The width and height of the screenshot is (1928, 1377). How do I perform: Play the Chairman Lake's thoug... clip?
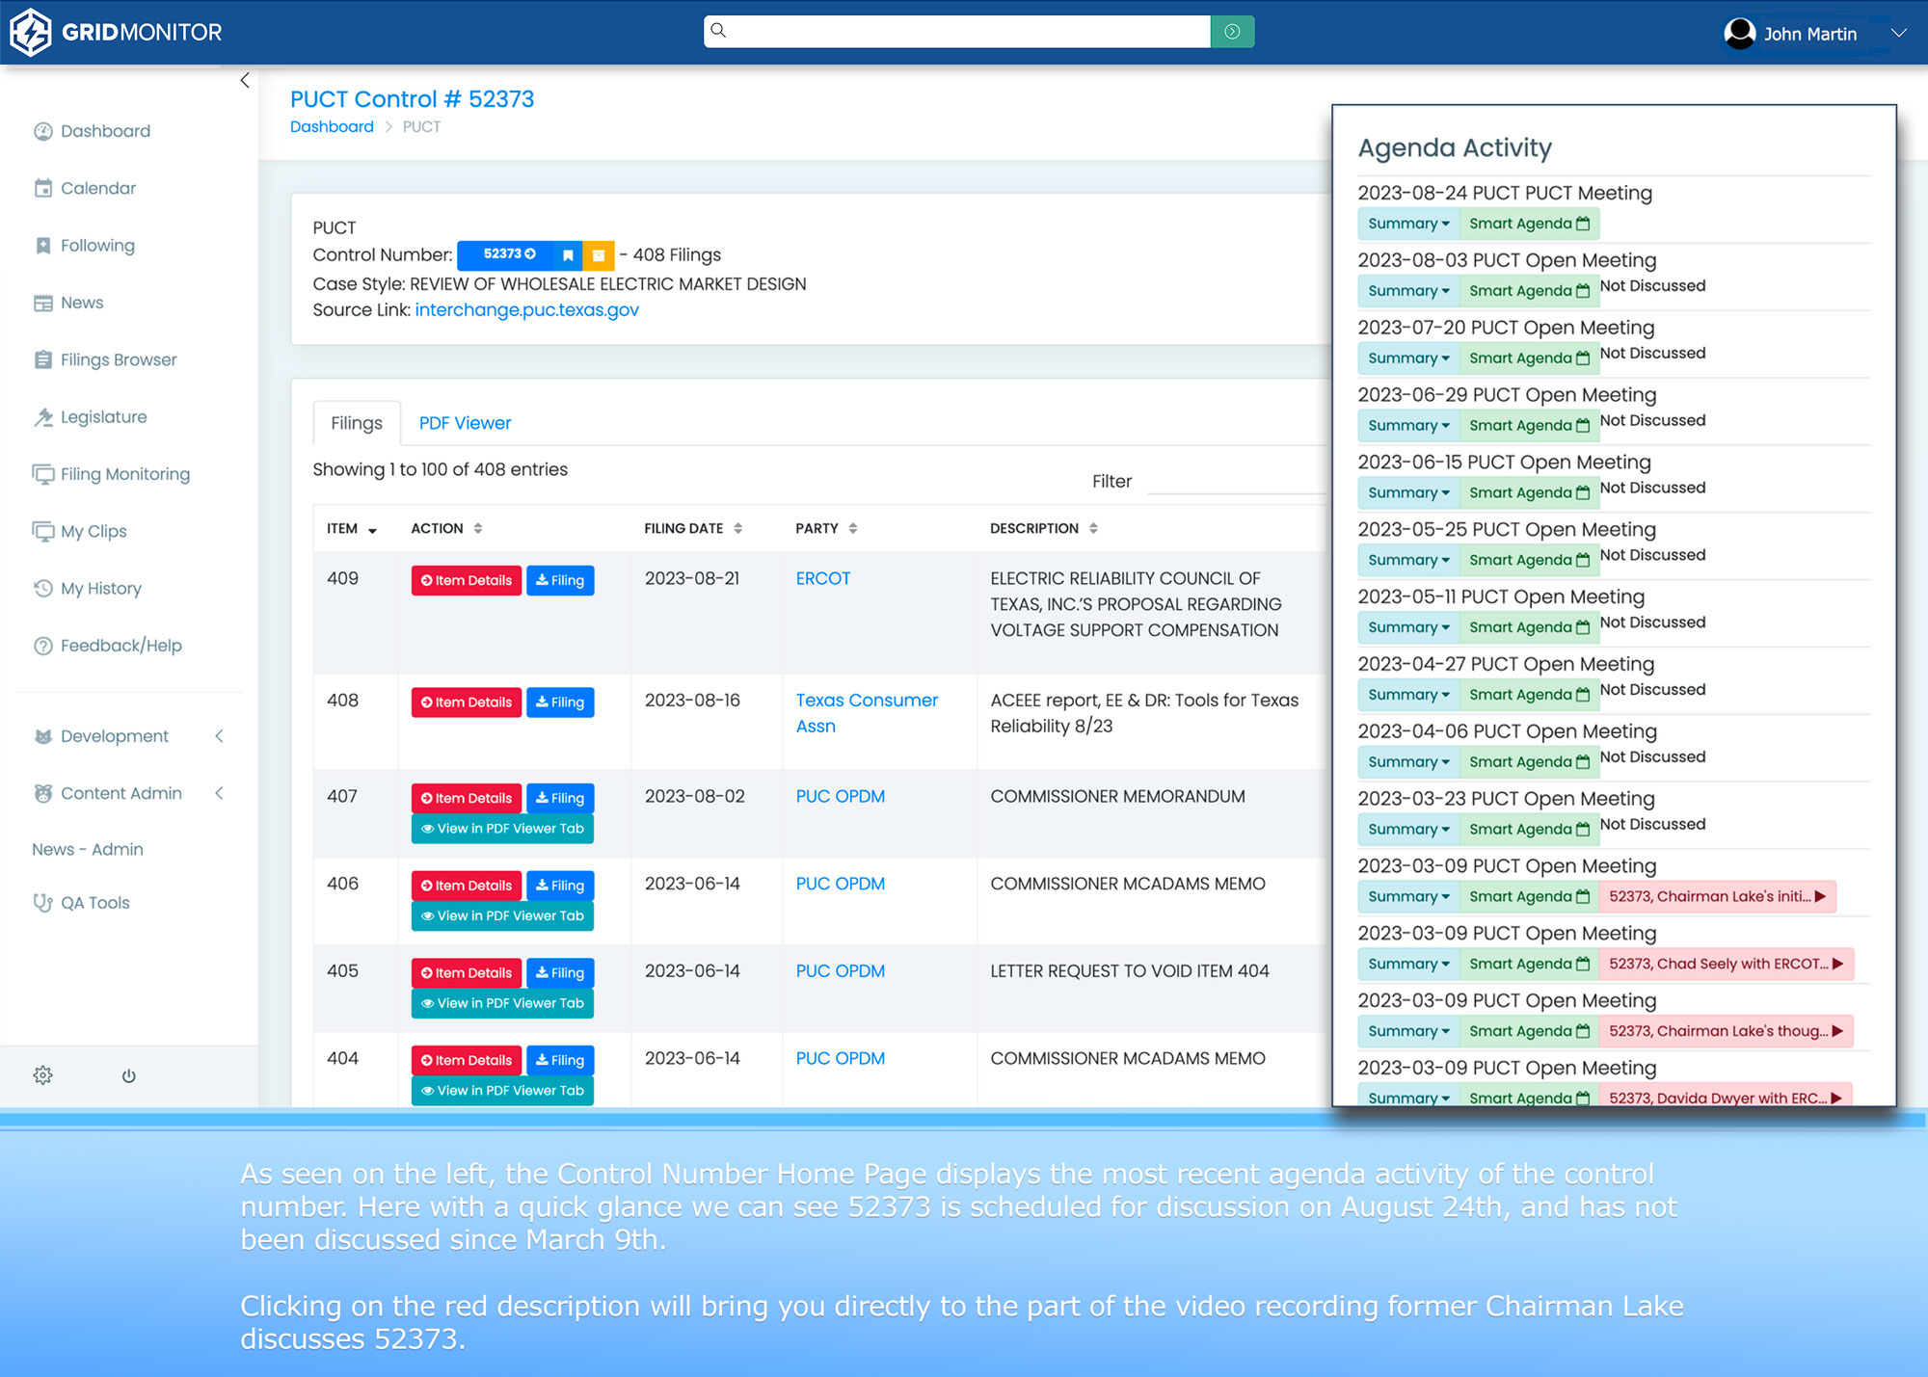1726,1031
